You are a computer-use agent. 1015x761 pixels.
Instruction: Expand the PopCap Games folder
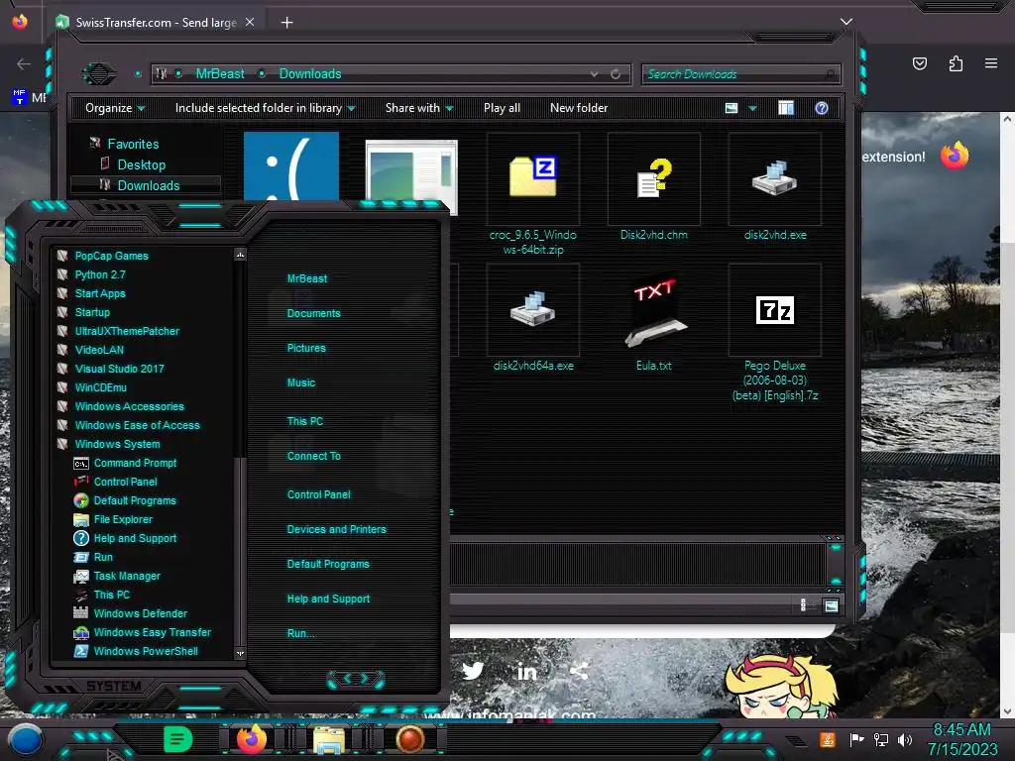[111, 256]
